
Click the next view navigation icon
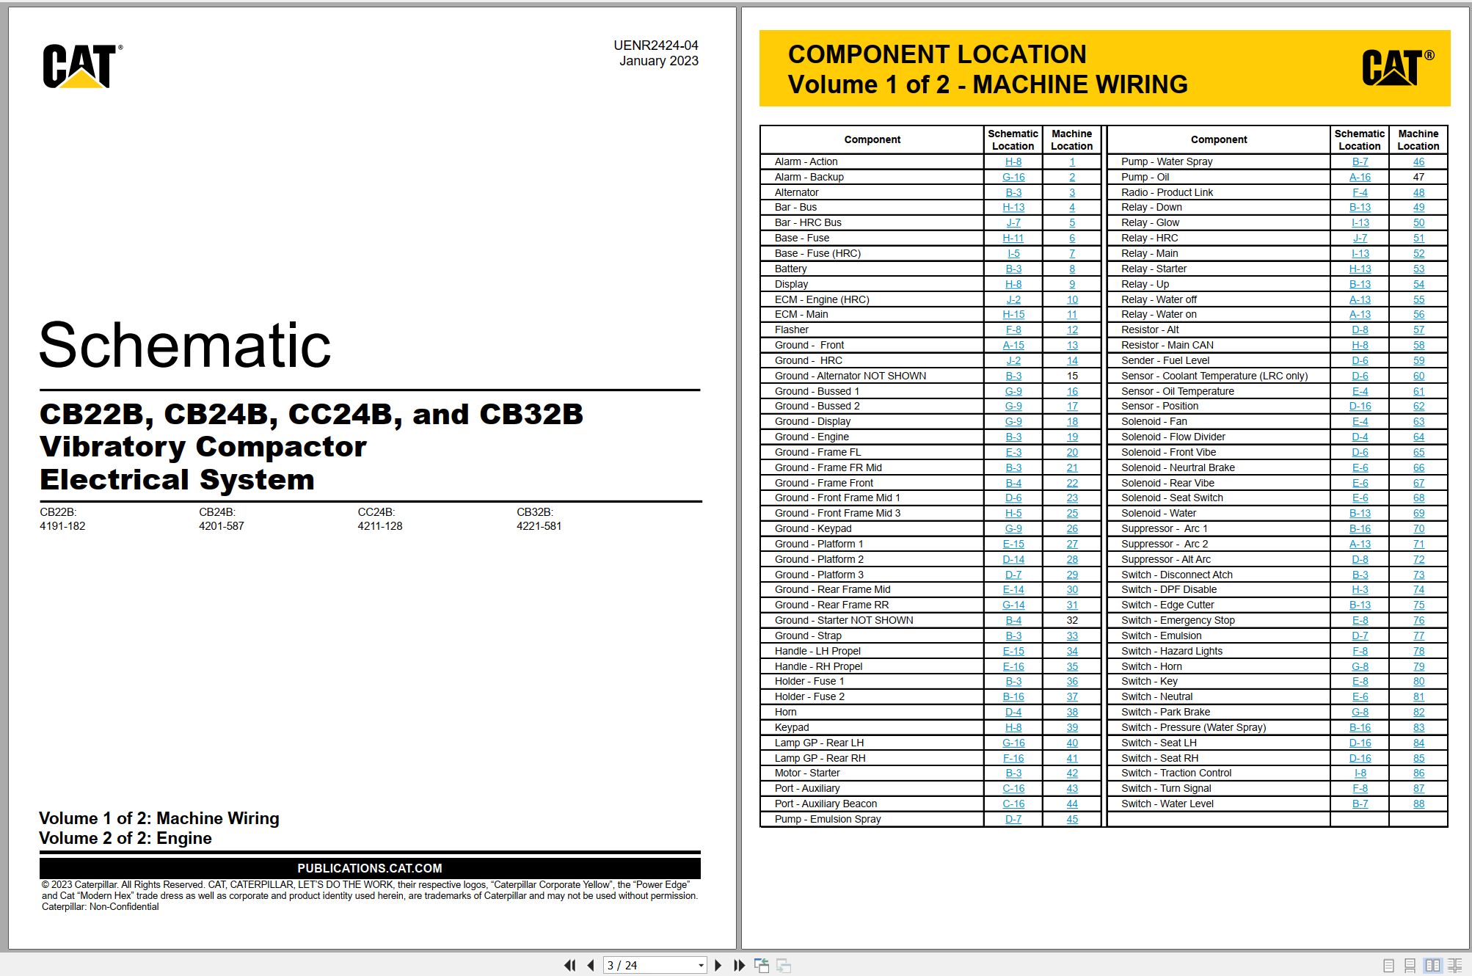coord(784,966)
